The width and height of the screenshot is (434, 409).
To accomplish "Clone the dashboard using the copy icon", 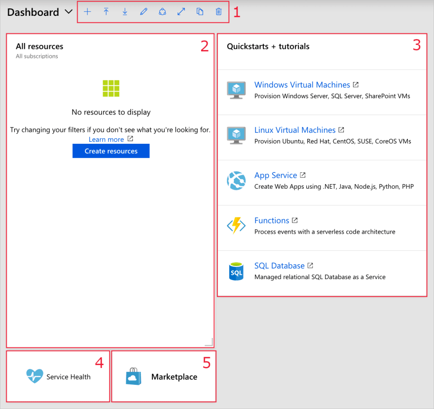I will tap(200, 12).
